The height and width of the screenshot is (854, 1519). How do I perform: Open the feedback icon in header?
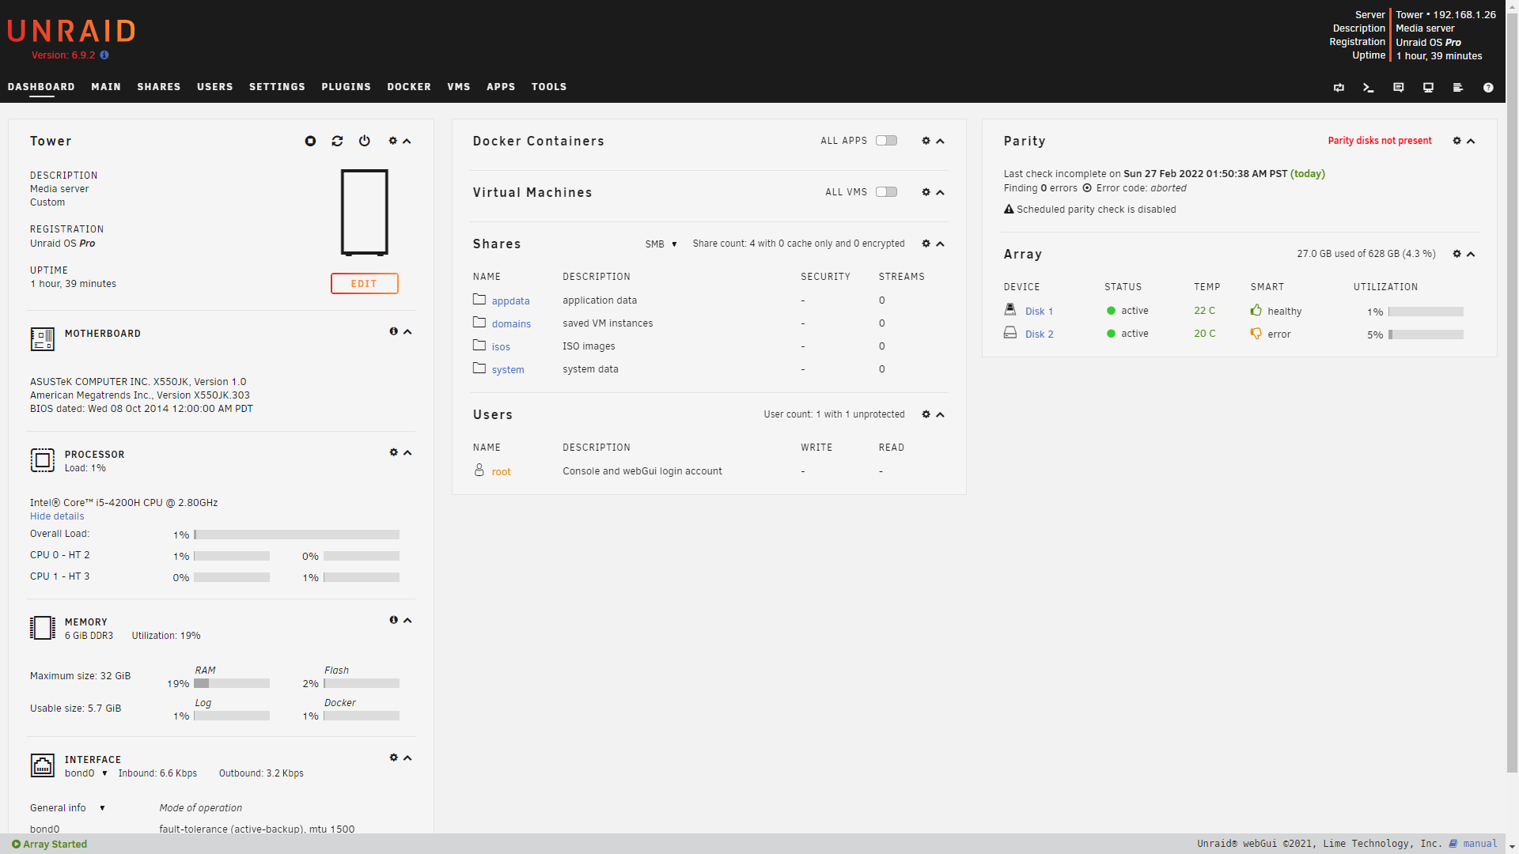(1398, 88)
